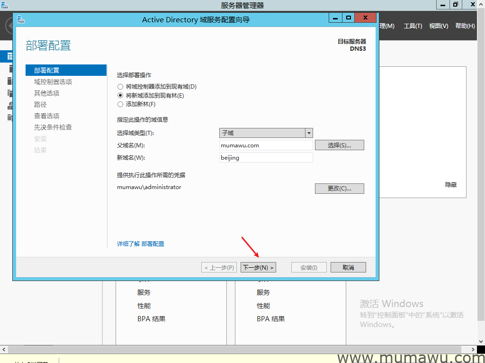Restore down the Server Manager window

pyautogui.click(x=456, y=5)
